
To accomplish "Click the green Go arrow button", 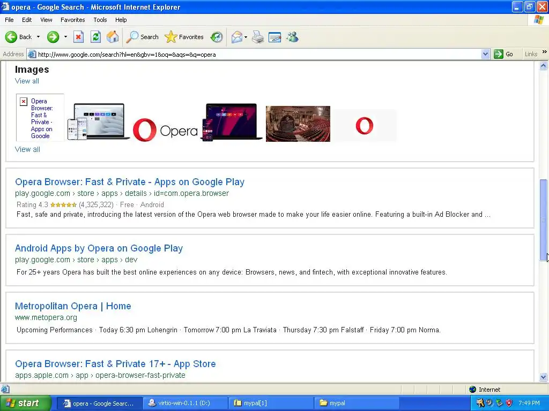I will coord(499,54).
